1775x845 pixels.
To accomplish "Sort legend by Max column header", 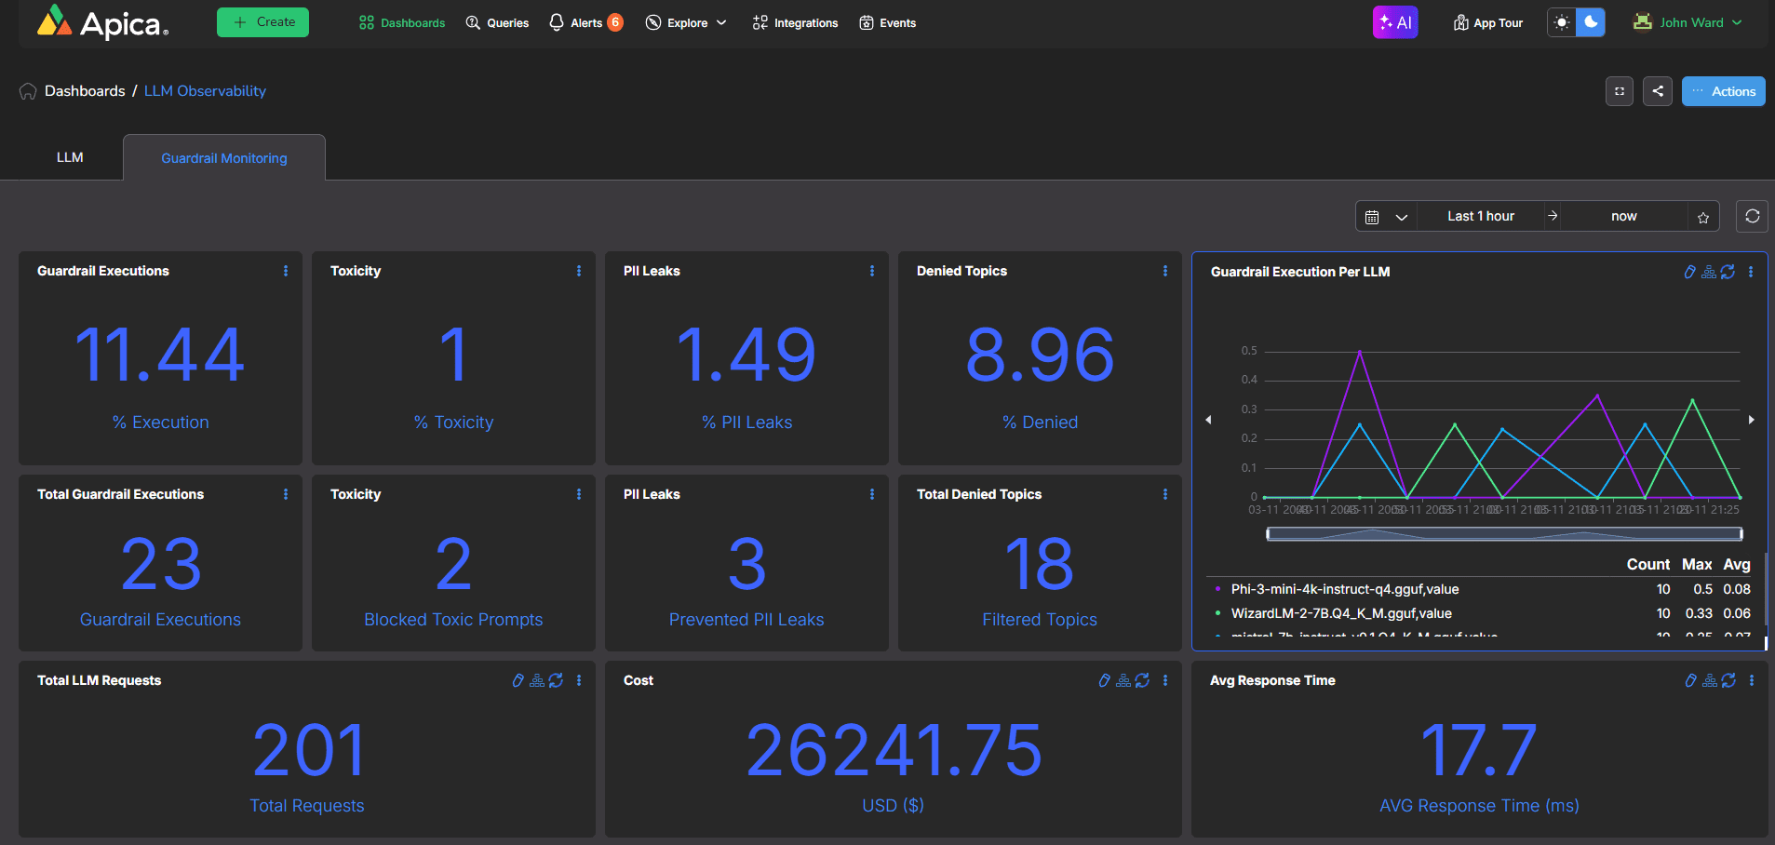I will (x=1697, y=564).
